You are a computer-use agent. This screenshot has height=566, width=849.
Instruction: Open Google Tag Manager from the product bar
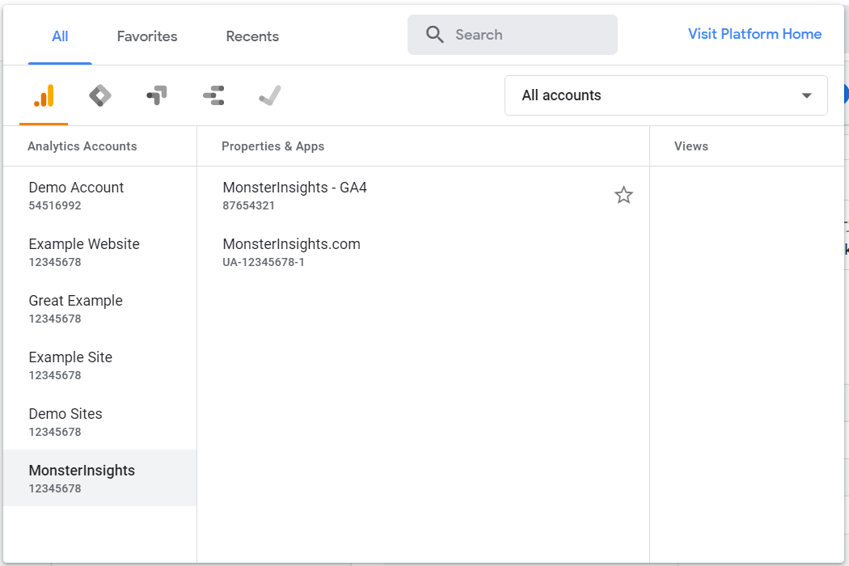99,95
